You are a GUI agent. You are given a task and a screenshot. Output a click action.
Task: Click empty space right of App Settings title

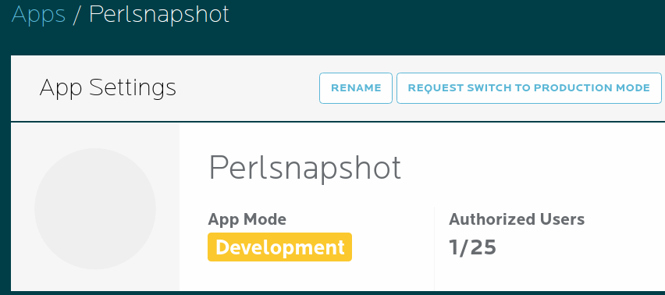pyautogui.click(x=248, y=88)
